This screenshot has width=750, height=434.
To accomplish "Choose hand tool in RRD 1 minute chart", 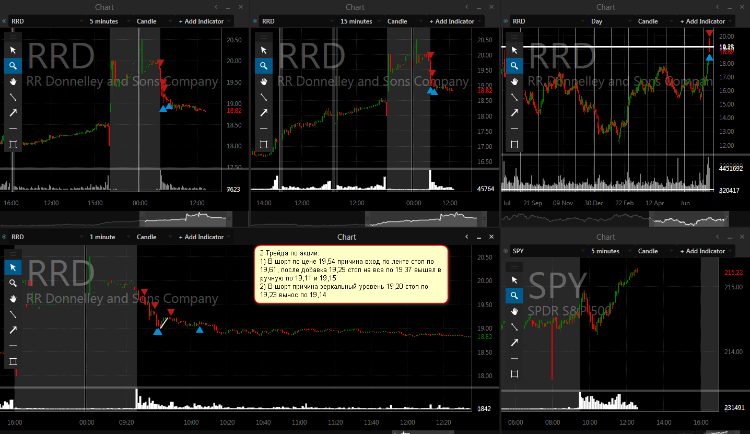I will [x=13, y=299].
